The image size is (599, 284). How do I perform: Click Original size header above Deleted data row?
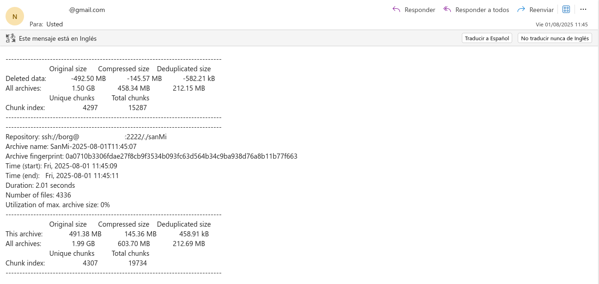click(x=68, y=69)
